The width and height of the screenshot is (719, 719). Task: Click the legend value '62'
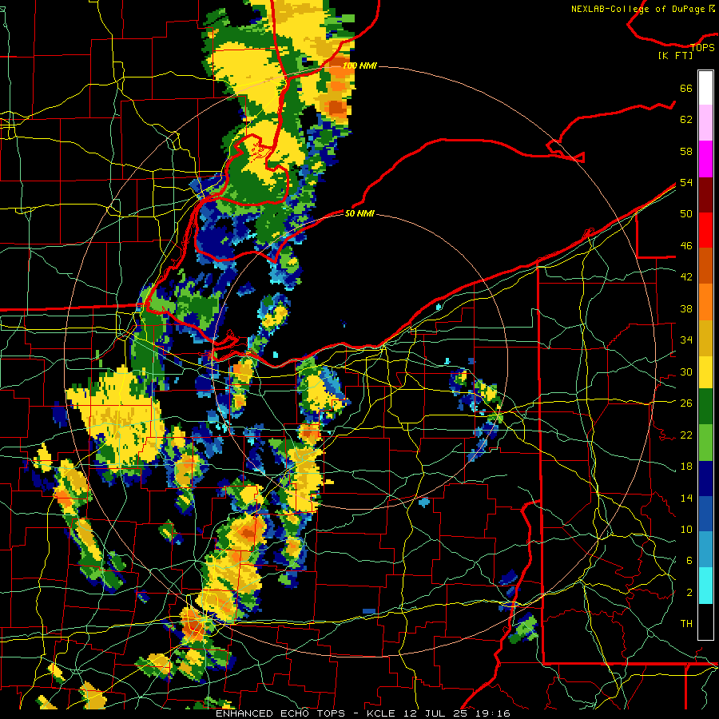tap(686, 120)
